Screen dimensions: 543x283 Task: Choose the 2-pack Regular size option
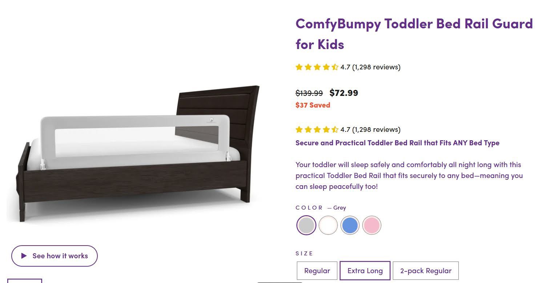coord(426,270)
